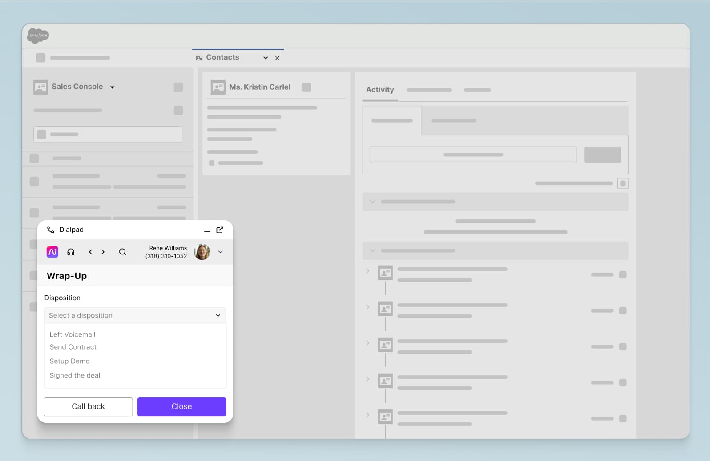Open the Sales Console app dropdown
This screenshot has height=461, width=710.
click(113, 87)
